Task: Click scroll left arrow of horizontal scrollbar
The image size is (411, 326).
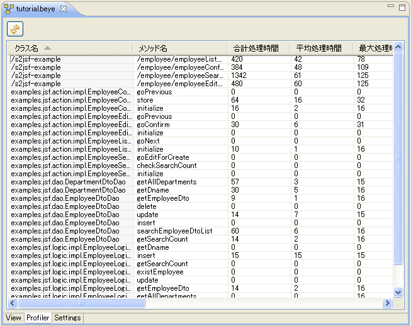Action: (12, 303)
